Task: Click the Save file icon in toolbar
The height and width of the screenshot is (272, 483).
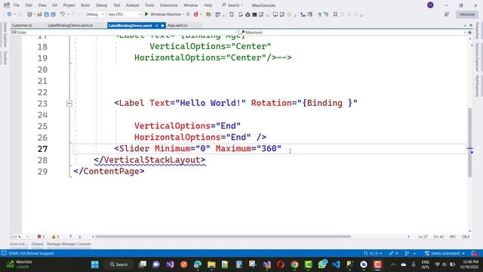Action: (47, 14)
